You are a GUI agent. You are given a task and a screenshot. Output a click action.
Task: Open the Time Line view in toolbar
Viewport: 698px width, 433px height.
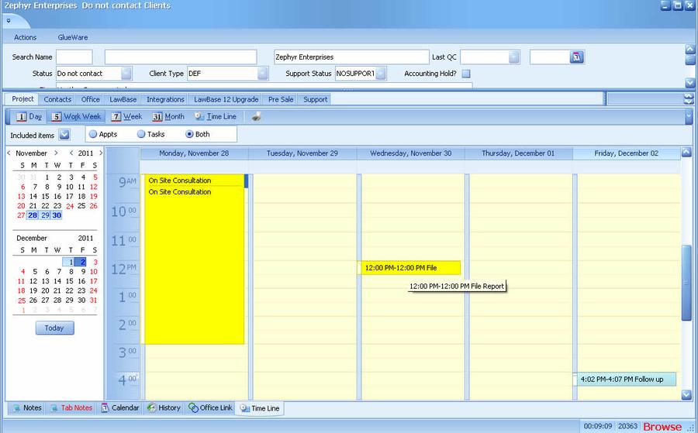[x=216, y=116]
